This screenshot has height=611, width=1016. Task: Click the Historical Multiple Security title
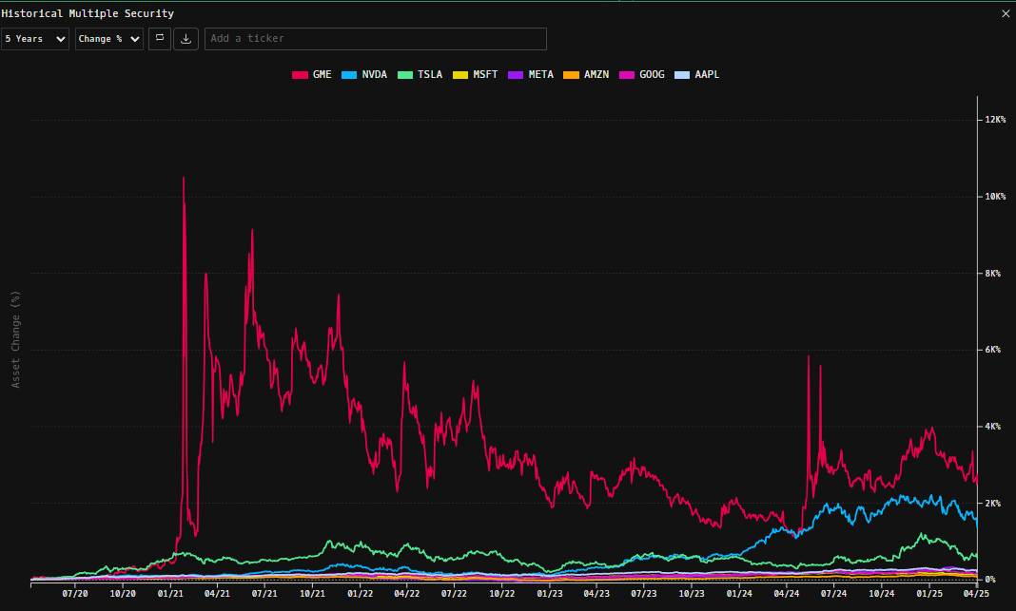click(88, 13)
